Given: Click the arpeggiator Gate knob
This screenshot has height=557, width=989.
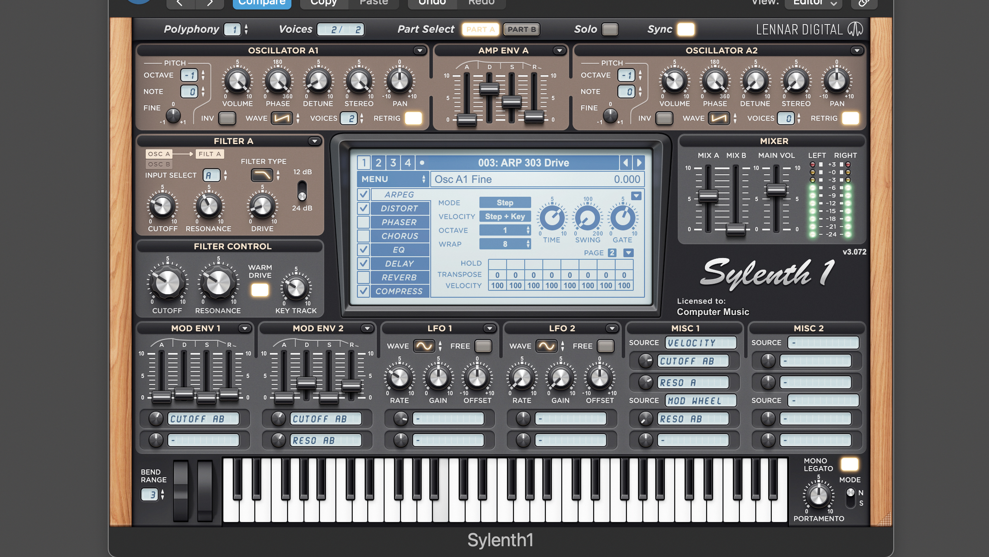Looking at the screenshot, I should 623,218.
